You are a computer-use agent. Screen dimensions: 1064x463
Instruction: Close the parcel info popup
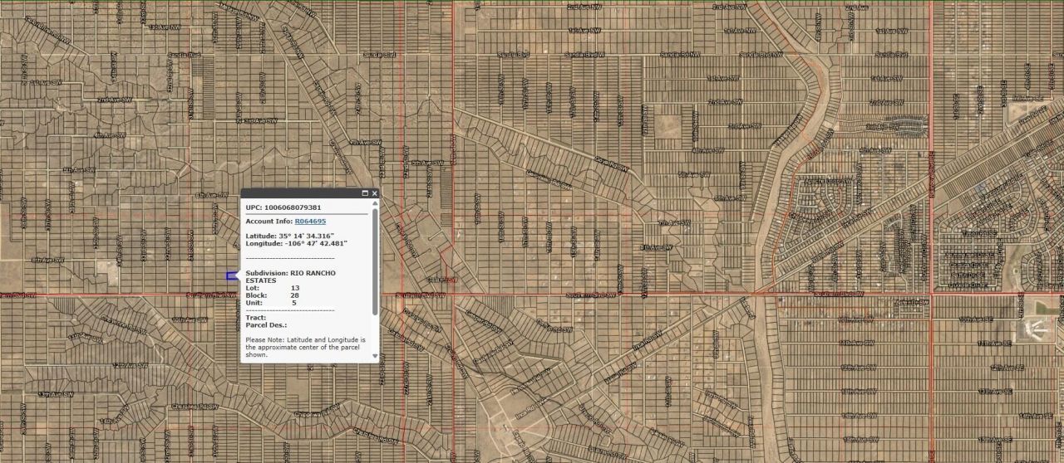[374, 193]
